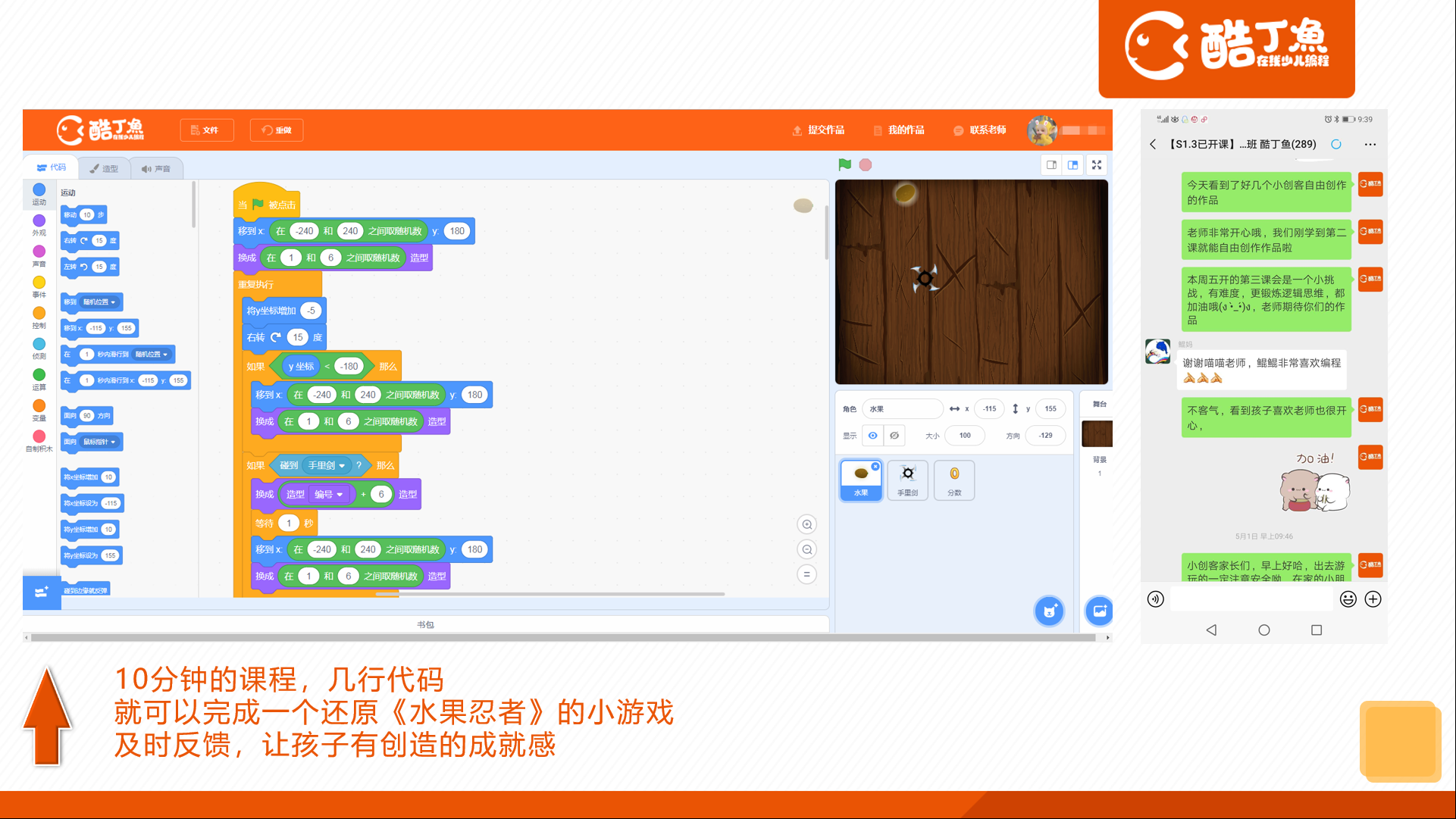Enter fullscreen stage mode

tap(1097, 164)
